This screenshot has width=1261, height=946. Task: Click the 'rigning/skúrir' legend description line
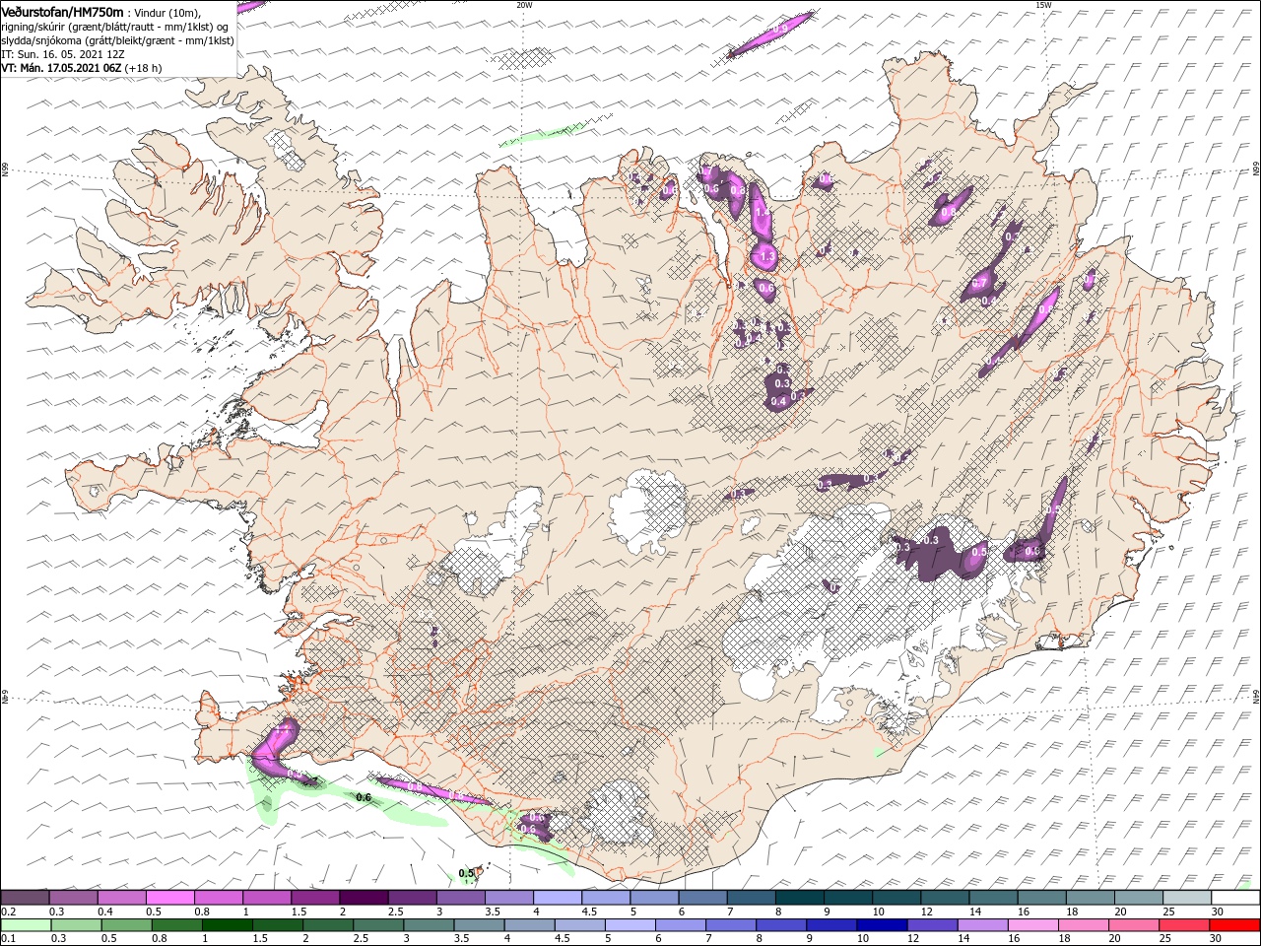tap(115, 27)
